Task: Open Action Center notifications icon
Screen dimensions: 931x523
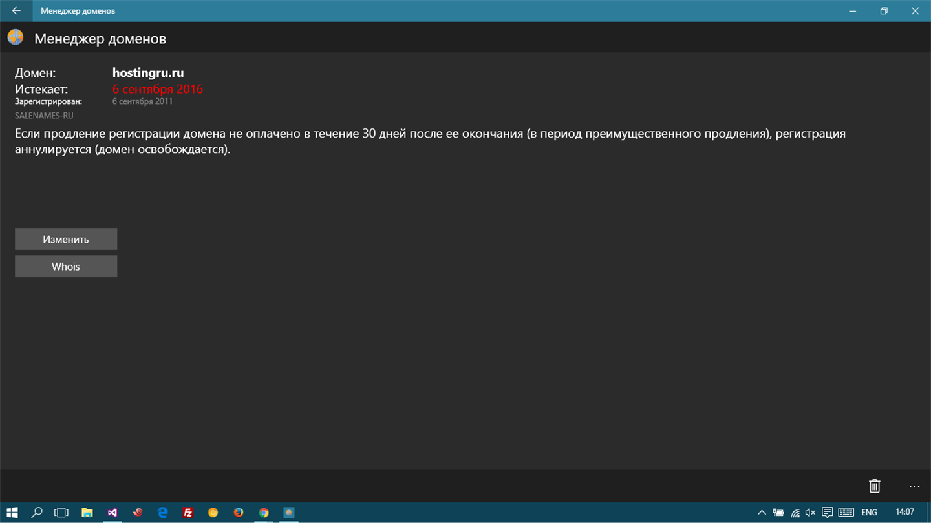Action: click(x=827, y=513)
